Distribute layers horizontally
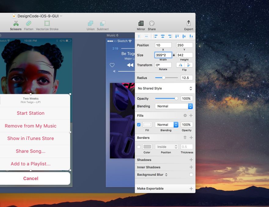The width and height of the screenshot is (269, 207). click(139, 36)
